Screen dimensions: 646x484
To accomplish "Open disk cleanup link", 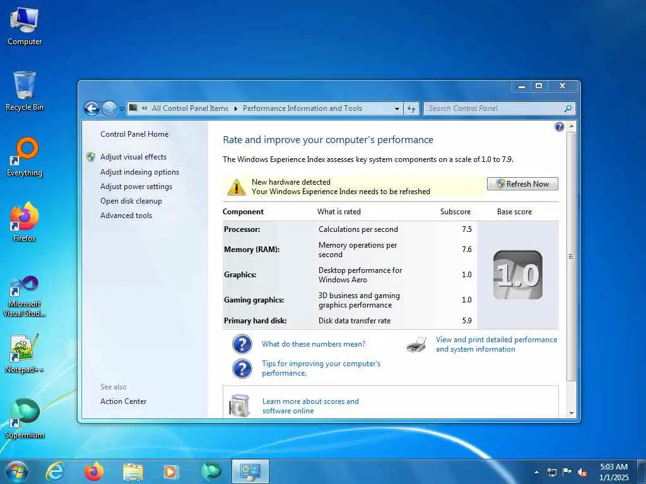I will pos(131,201).
